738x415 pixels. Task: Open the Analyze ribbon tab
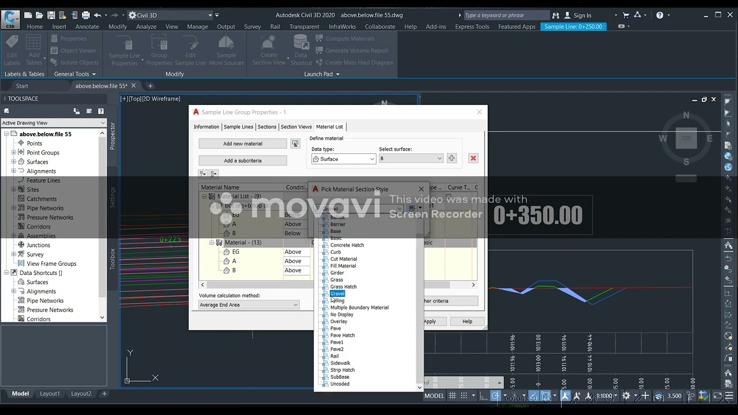point(146,27)
